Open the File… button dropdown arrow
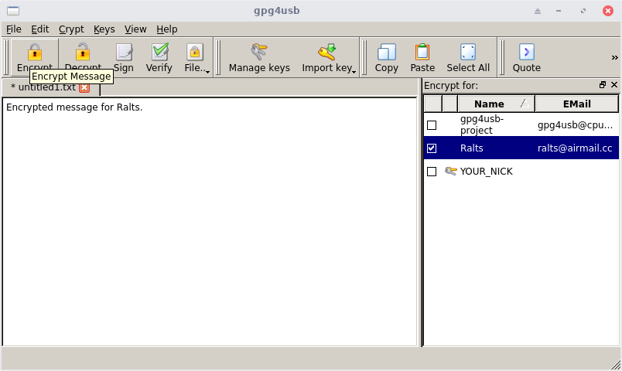Screen dimensions: 622x371 pos(207,72)
